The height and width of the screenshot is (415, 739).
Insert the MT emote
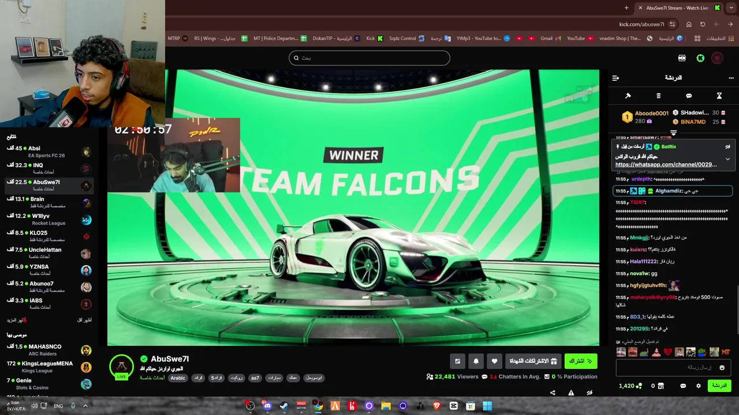coord(726,352)
